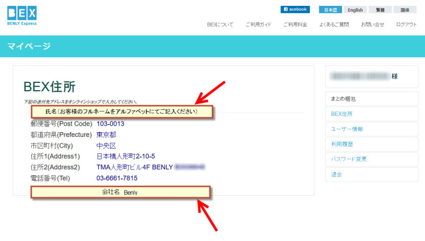Select the postal code 103-0013
This screenshot has height=241, width=425.
[110, 124]
